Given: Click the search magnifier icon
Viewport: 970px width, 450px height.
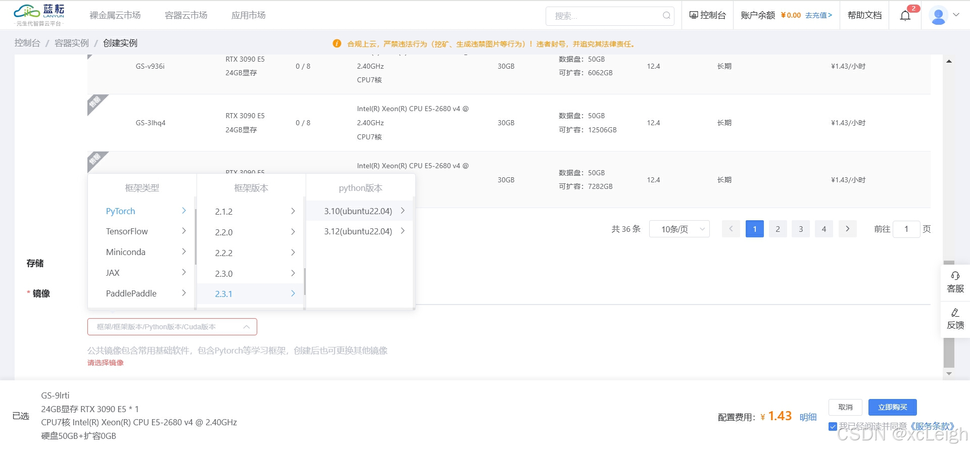Looking at the screenshot, I should (x=666, y=16).
